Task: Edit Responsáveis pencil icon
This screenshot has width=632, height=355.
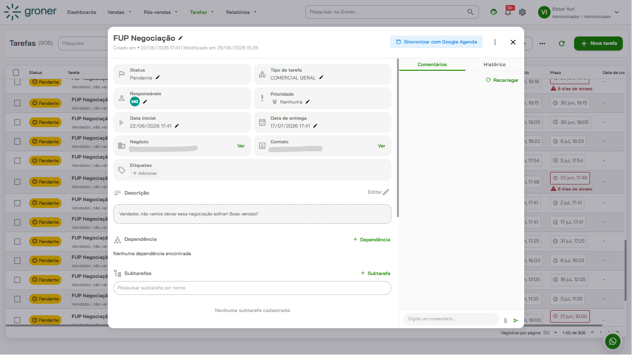Action: click(x=145, y=102)
